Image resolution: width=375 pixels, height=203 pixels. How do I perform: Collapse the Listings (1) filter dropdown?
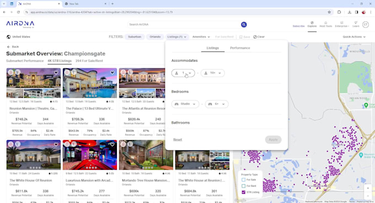[176, 37]
